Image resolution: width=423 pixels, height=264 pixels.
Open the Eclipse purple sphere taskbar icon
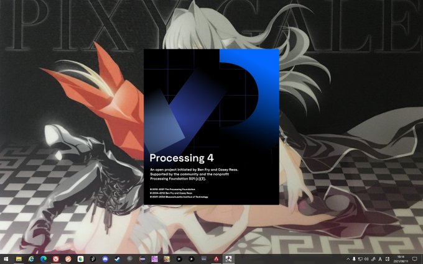(x=142, y=259)
